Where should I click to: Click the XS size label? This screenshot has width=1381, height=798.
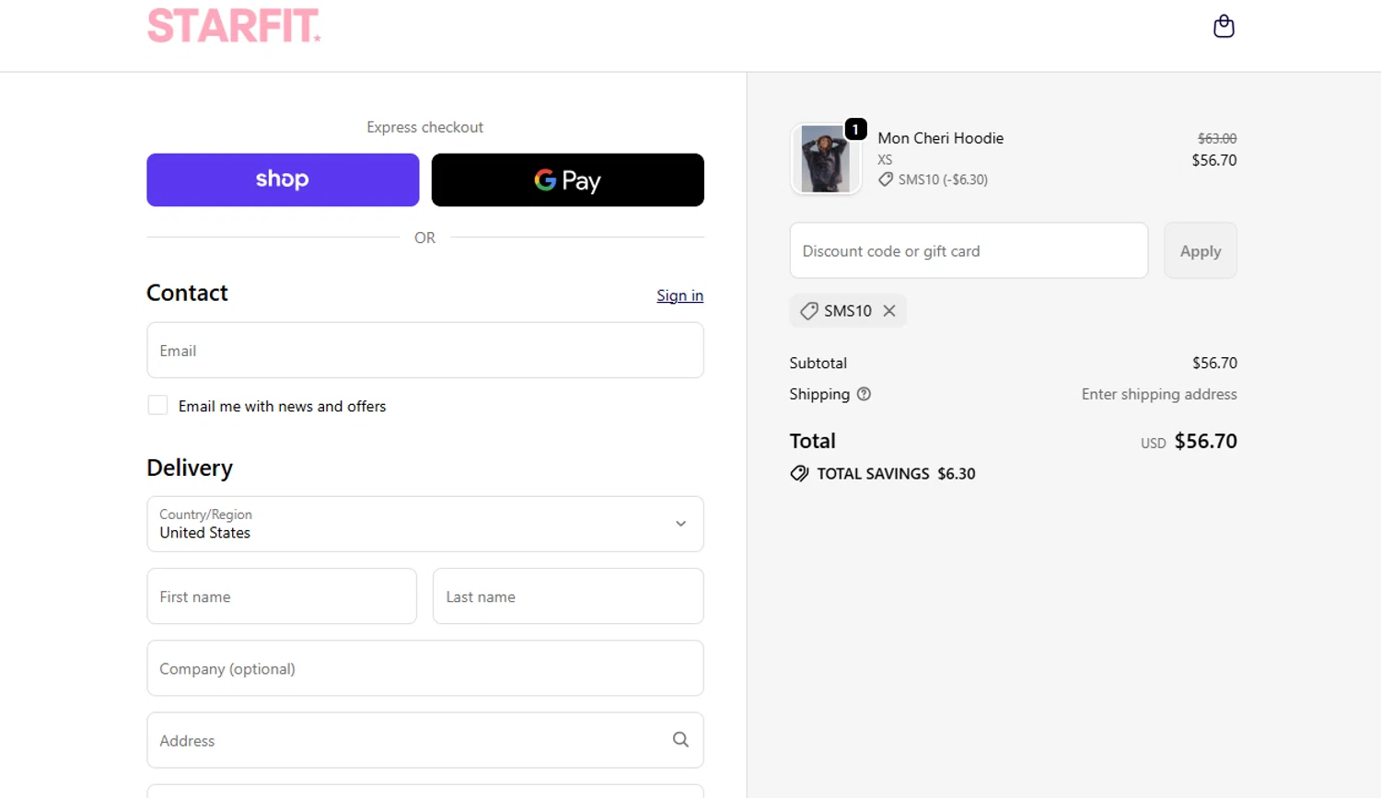(885, 159)
